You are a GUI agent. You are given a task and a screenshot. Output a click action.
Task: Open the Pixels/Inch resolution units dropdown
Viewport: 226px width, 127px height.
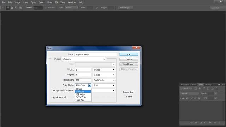(x=104, y=80)
